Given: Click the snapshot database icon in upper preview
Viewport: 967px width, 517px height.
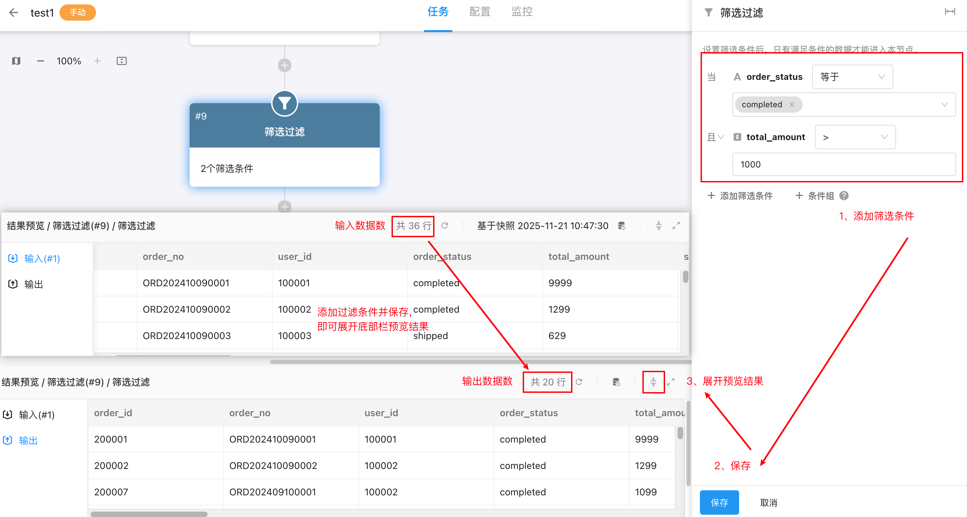Looking at the screenshot, I should pyautogui.click(x=621, y=225).
